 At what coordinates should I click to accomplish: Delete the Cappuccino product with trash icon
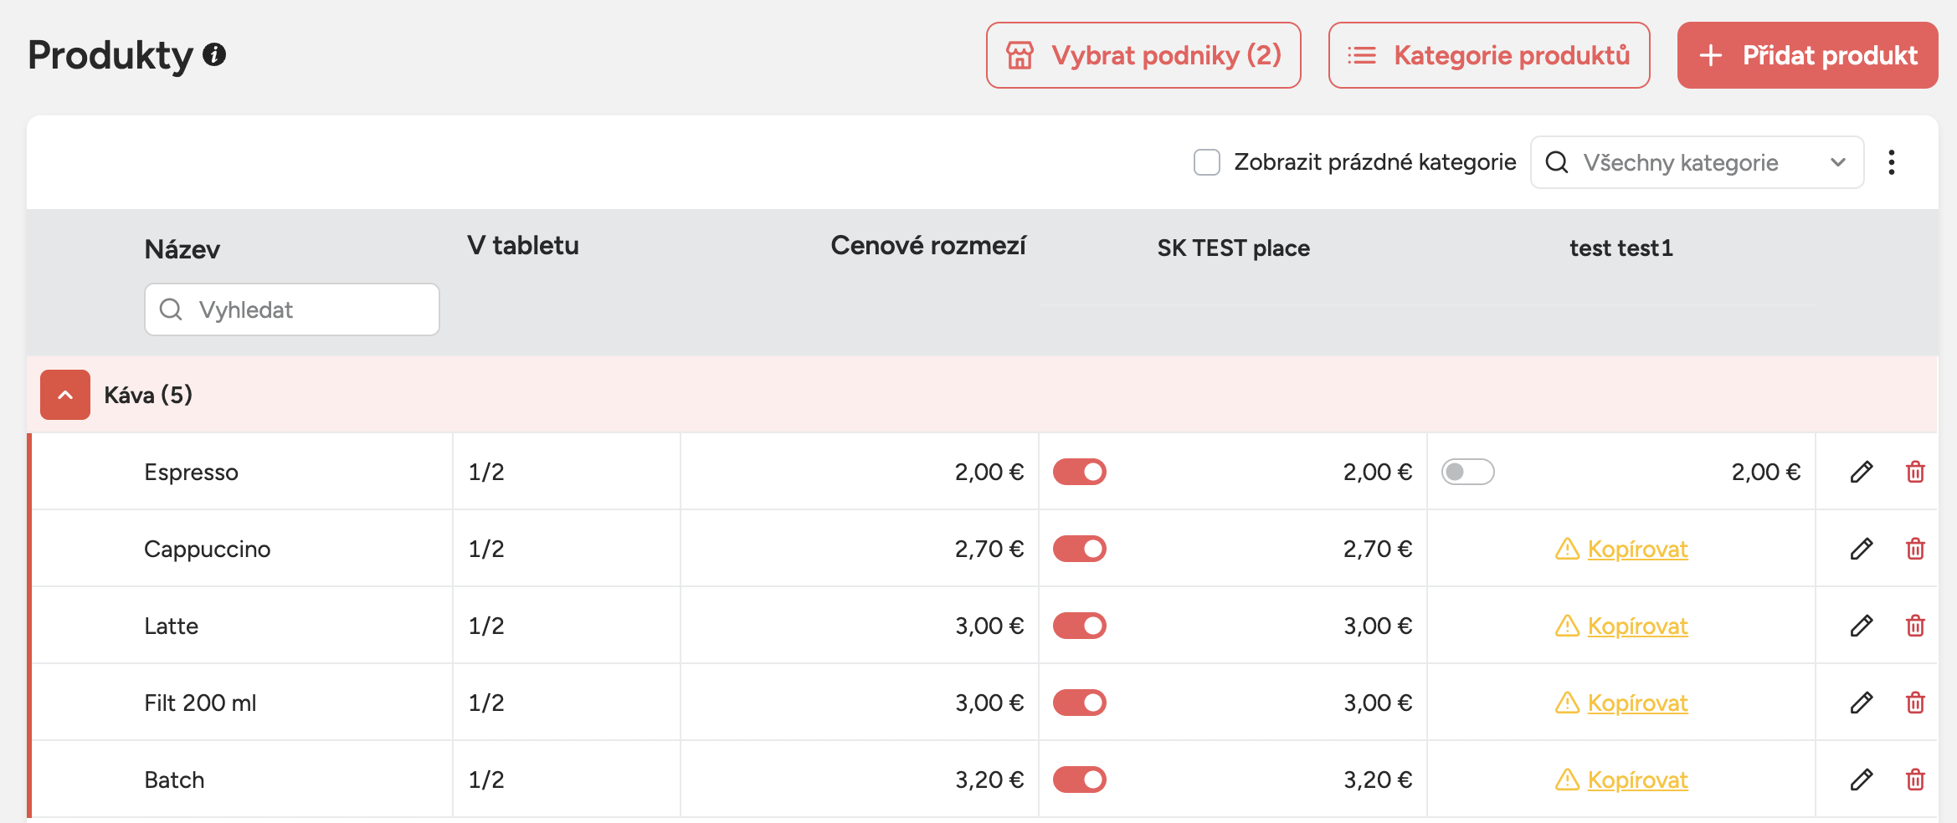[1915, 549]
